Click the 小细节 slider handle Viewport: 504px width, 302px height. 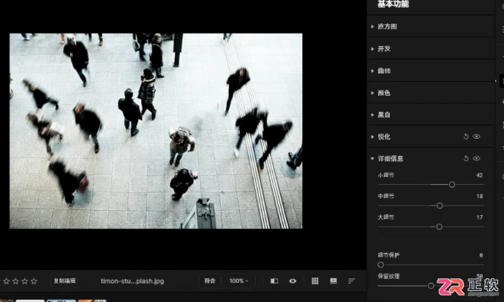pos(452,185)
